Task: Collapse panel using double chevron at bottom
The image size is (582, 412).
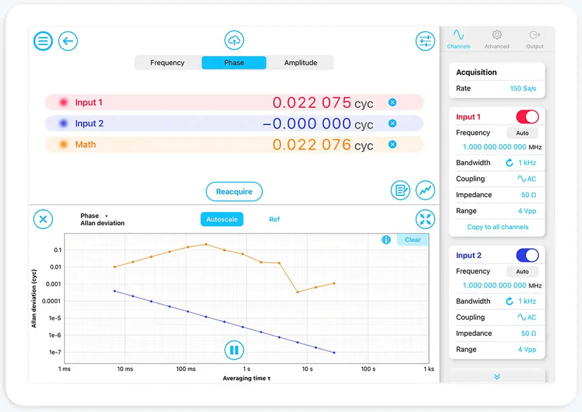Action: pos(496,377)
